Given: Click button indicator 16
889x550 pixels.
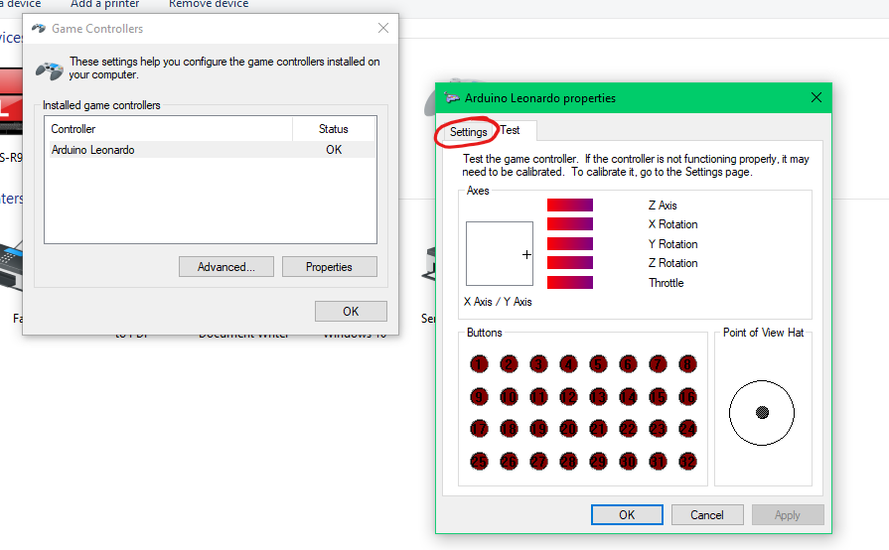Looking at the screenshot, I should [x=687, y=396].
